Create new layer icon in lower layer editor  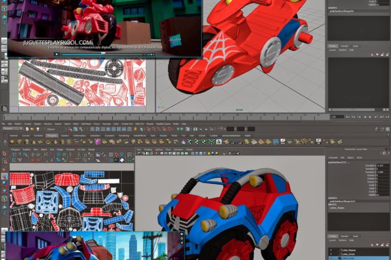tap(382, 245)
